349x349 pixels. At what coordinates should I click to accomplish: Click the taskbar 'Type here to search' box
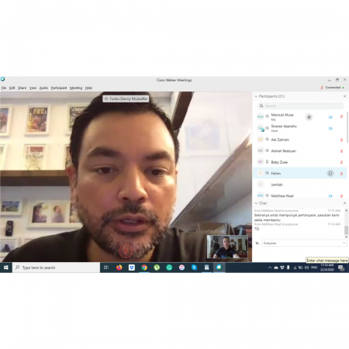pyautogui.click(x=56, y=268)
